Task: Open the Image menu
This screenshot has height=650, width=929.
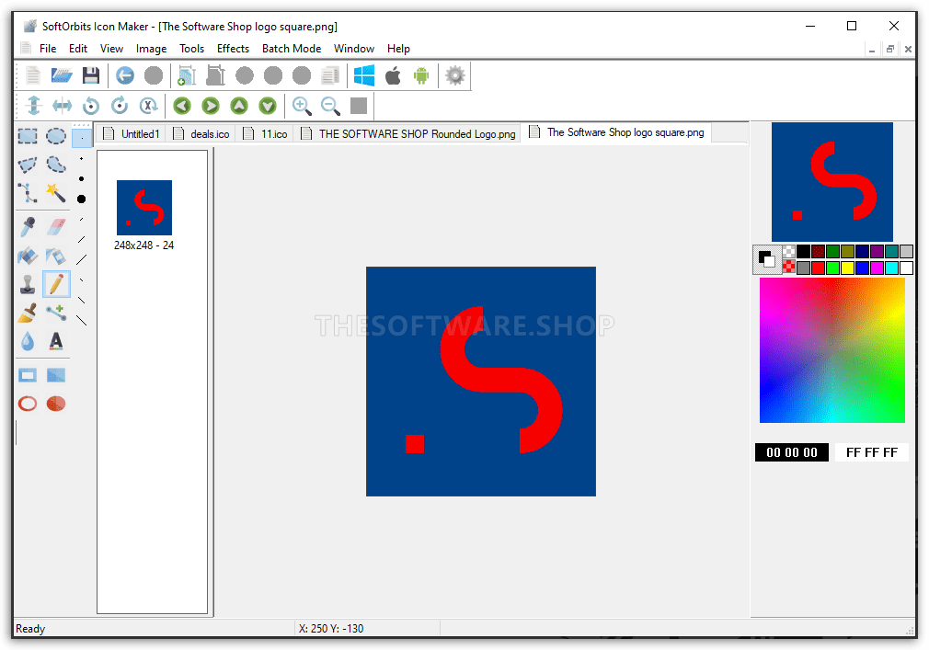Action: tap(151, 49)
